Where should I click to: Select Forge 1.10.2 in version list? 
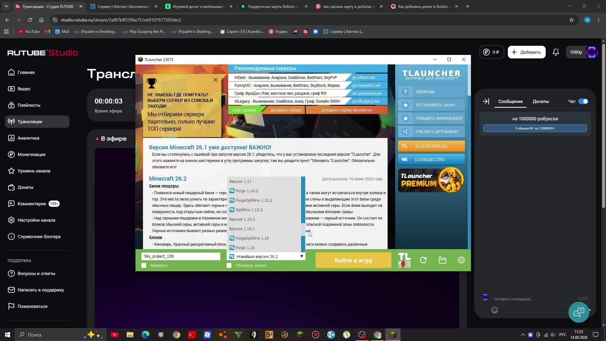point(264,191)
